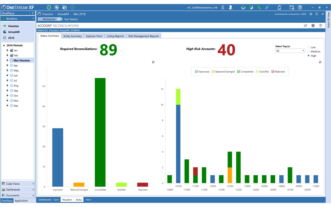
Task: Click the Workspace workflow step button
Action: 49,19
